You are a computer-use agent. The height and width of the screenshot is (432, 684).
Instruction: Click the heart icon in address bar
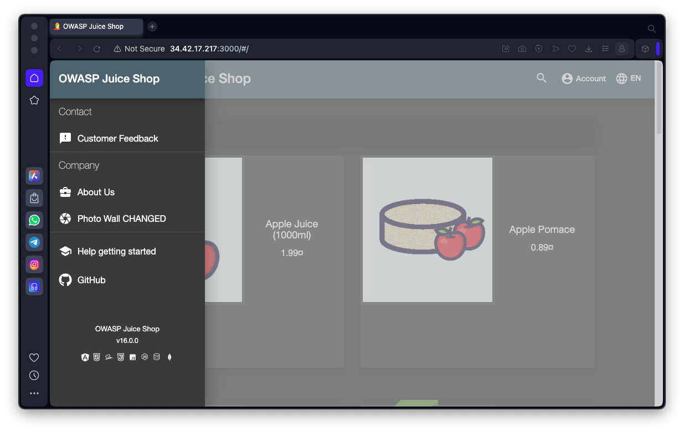click(x=572, y=49)
